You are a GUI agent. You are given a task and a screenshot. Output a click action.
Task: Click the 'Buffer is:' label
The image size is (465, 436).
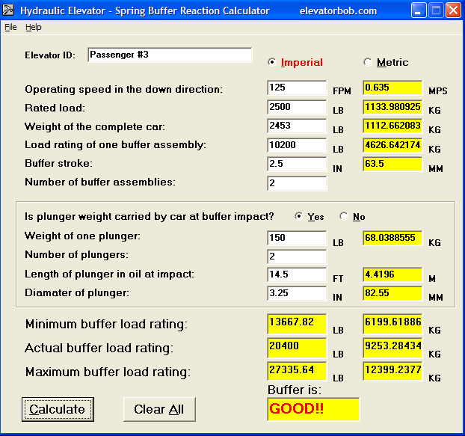tap(295, 390)
